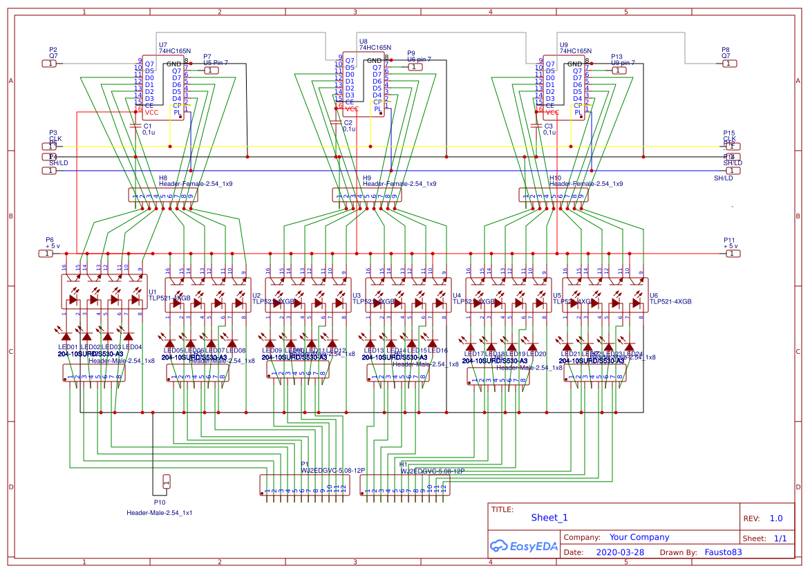Image resolution: width=810 pixels, height=573 pixels.
Task: Select the P11 +5v connector symbol
Action: [x=733, y=254]
